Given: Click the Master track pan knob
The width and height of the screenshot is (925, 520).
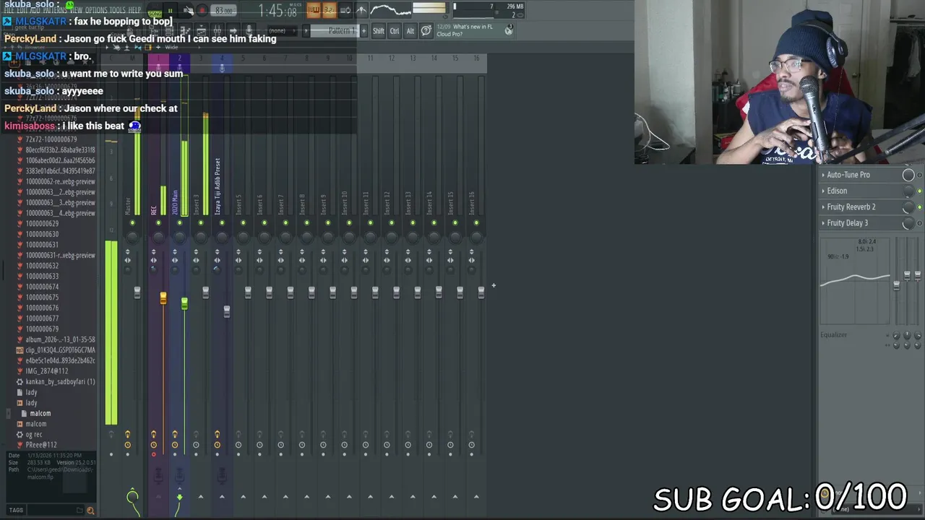Looking at the screenshot, I should (x=132, y=237).
